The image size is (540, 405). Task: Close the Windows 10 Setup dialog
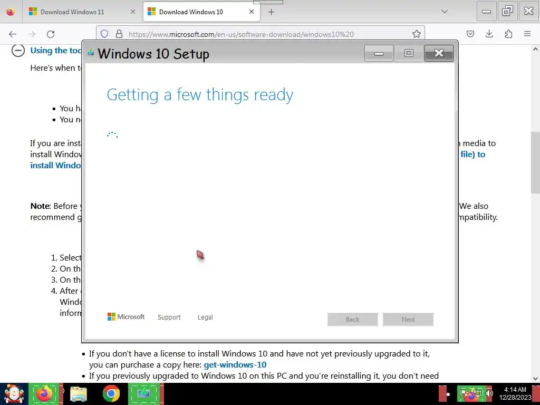(439, 53)
